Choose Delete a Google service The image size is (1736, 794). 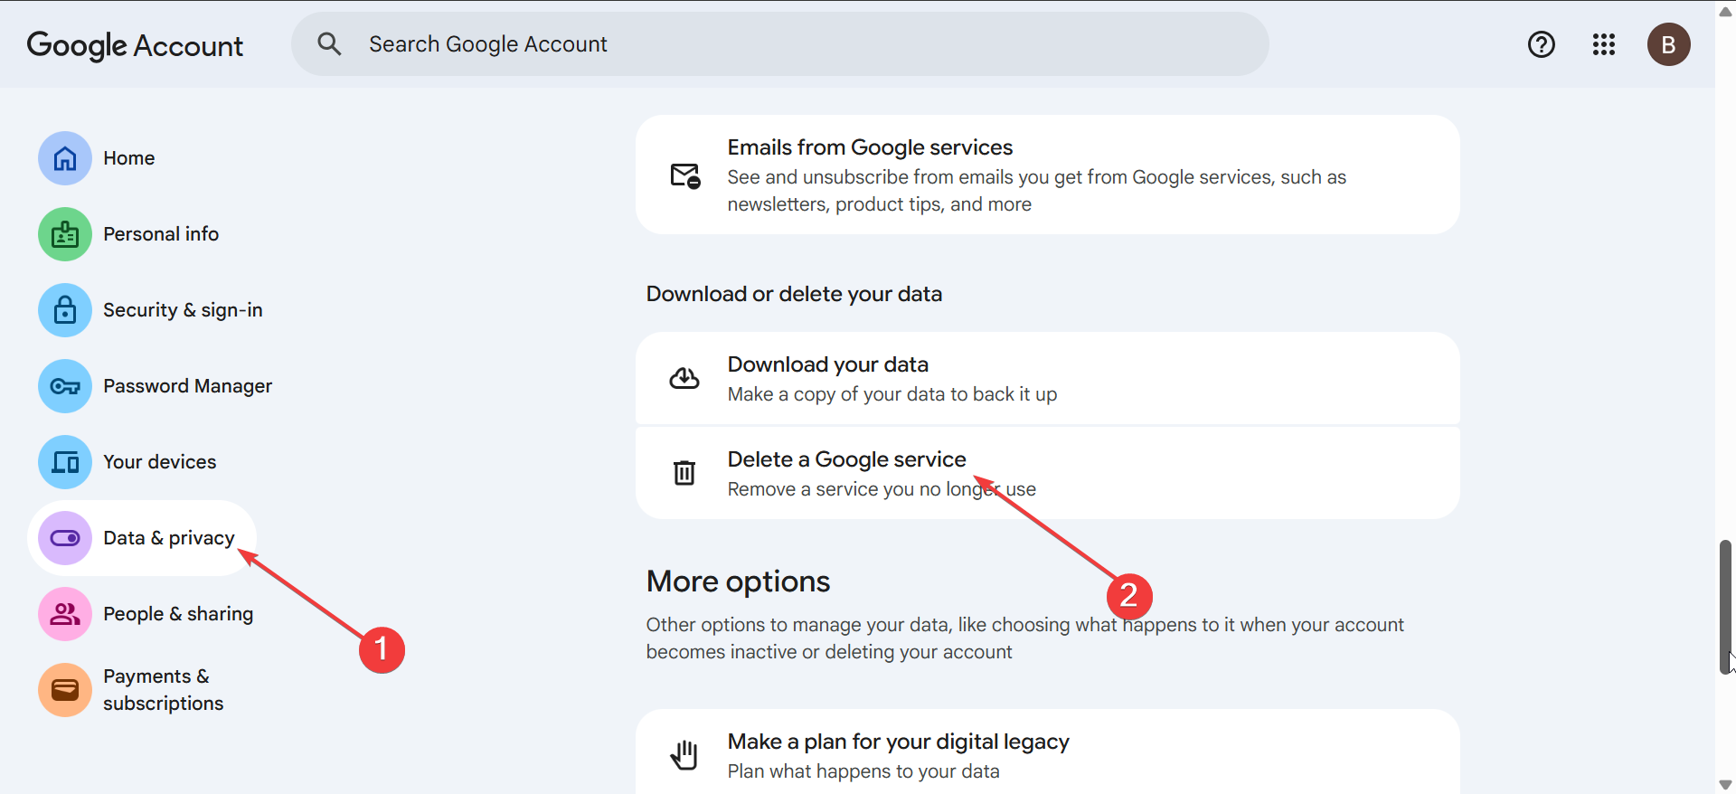tap(1047, 473)
